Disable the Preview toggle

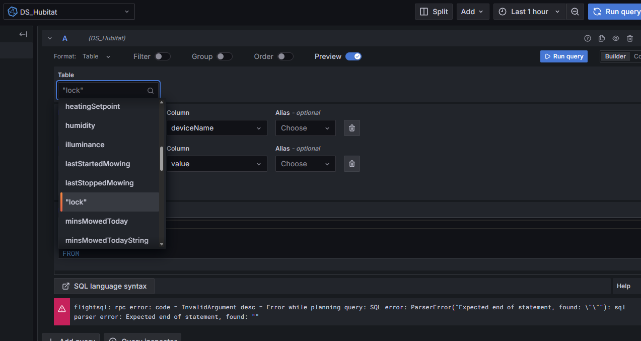[x=353, y=56]
